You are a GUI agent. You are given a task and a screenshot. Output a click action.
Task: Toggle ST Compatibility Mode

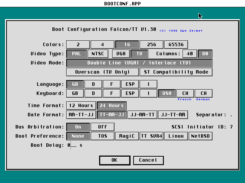tap(176, 72)
